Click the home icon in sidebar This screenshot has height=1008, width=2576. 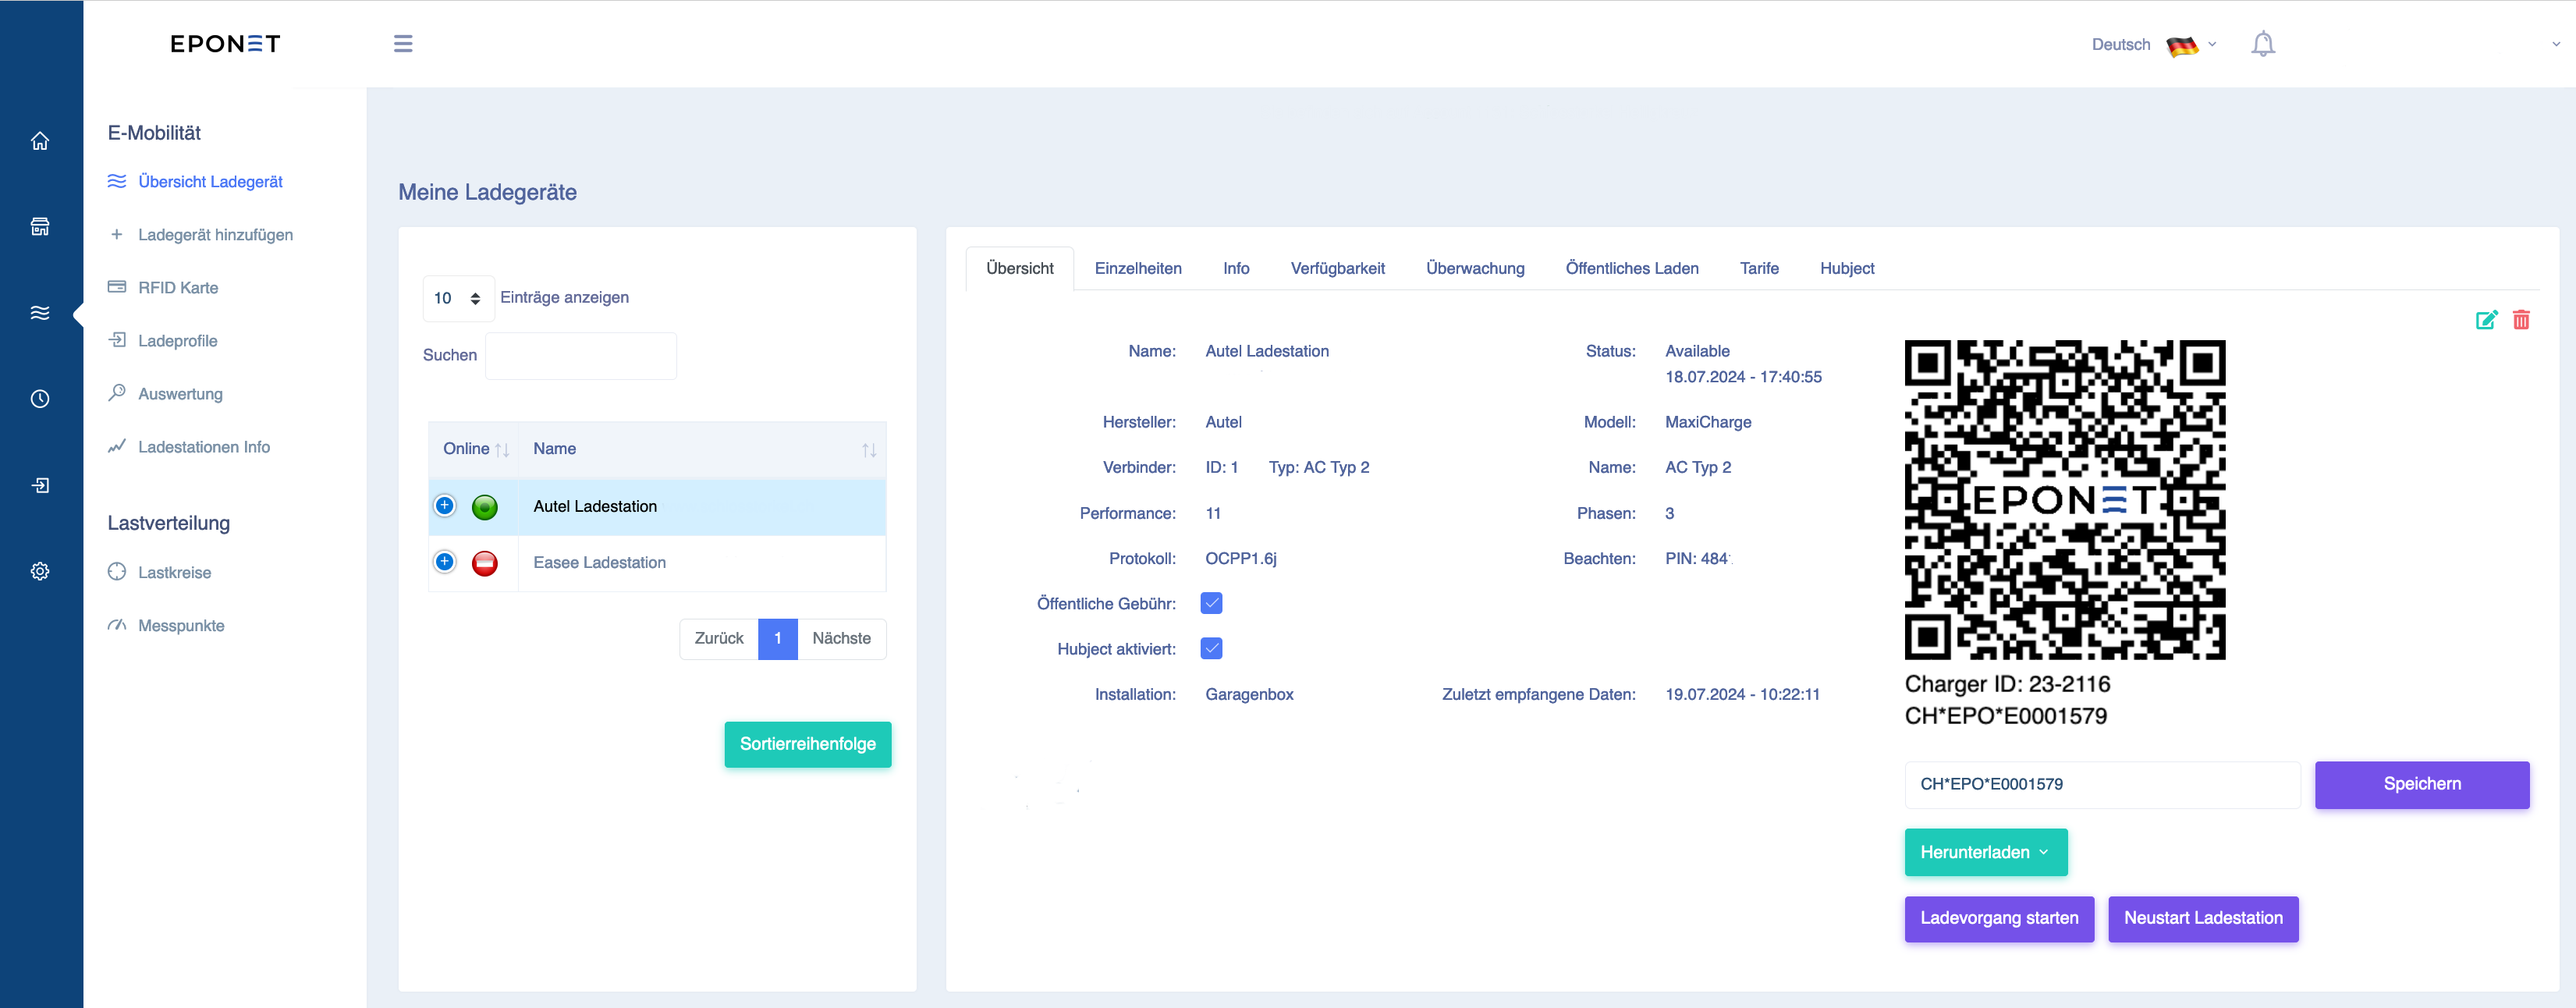pos(40,141)
